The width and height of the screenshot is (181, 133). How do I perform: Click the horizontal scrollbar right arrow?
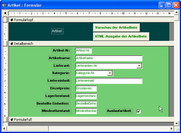172,129
